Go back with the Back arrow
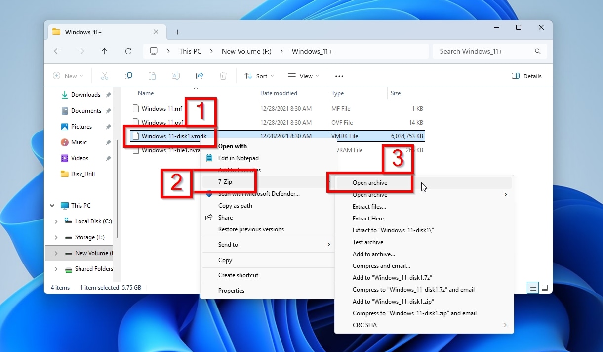This screenshot has width=603, height=352. tap(57, 51)
